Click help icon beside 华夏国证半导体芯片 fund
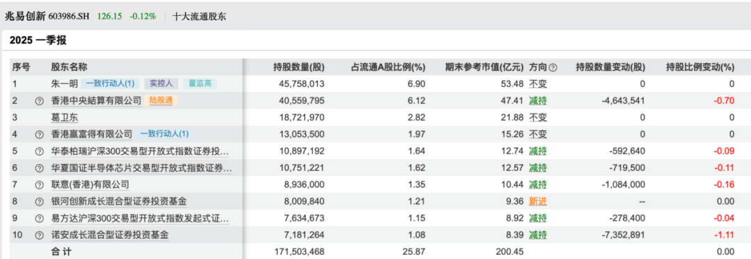751x259 pixels. pos(39,168)
